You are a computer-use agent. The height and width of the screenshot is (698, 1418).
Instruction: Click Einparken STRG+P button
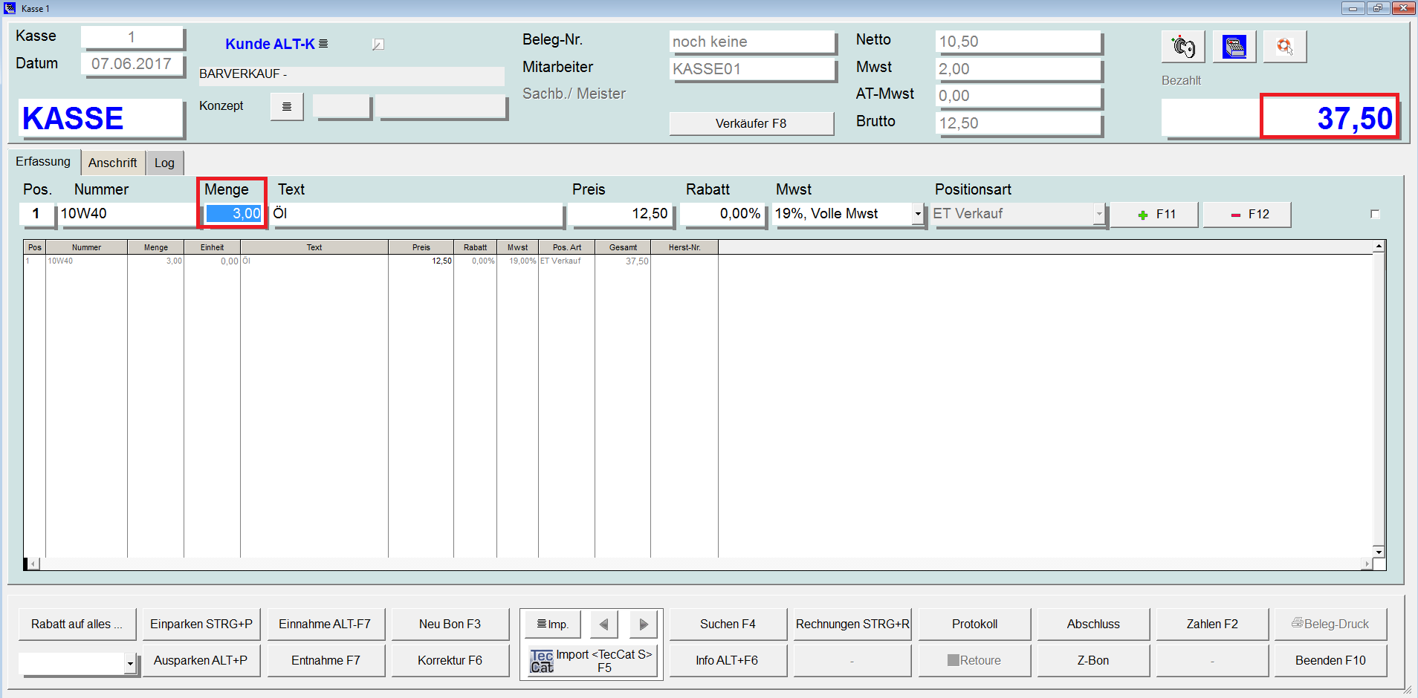click(201, 624)
